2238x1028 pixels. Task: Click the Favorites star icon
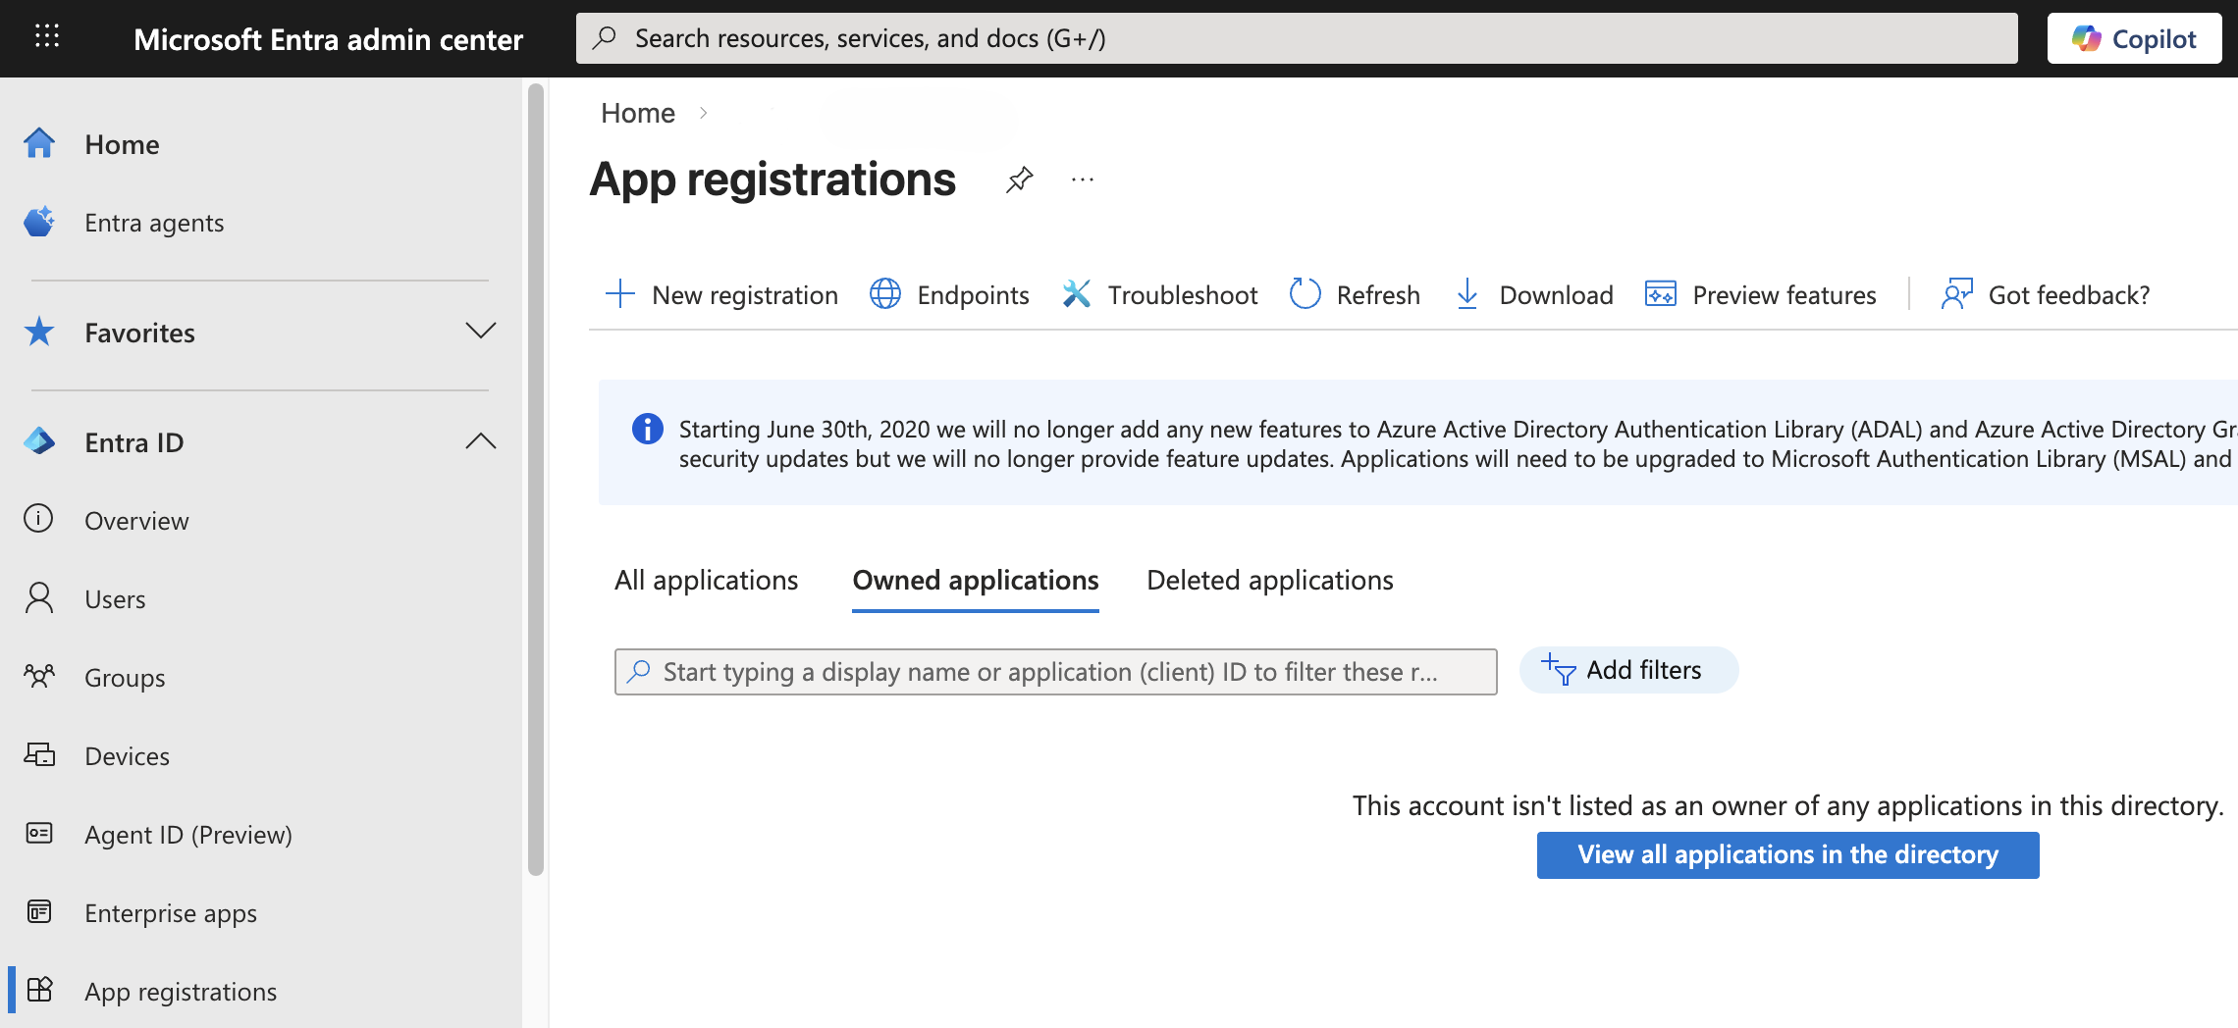pyautogui.click(x=39, y=332)
